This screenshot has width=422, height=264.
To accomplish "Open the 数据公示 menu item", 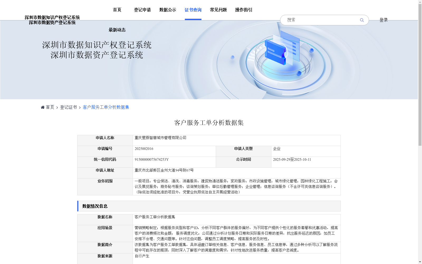I will click(168, 10).
